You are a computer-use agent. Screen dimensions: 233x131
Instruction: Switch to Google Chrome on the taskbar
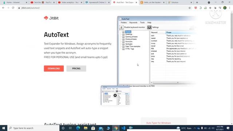pyautogui.click(x=116, y=128)
